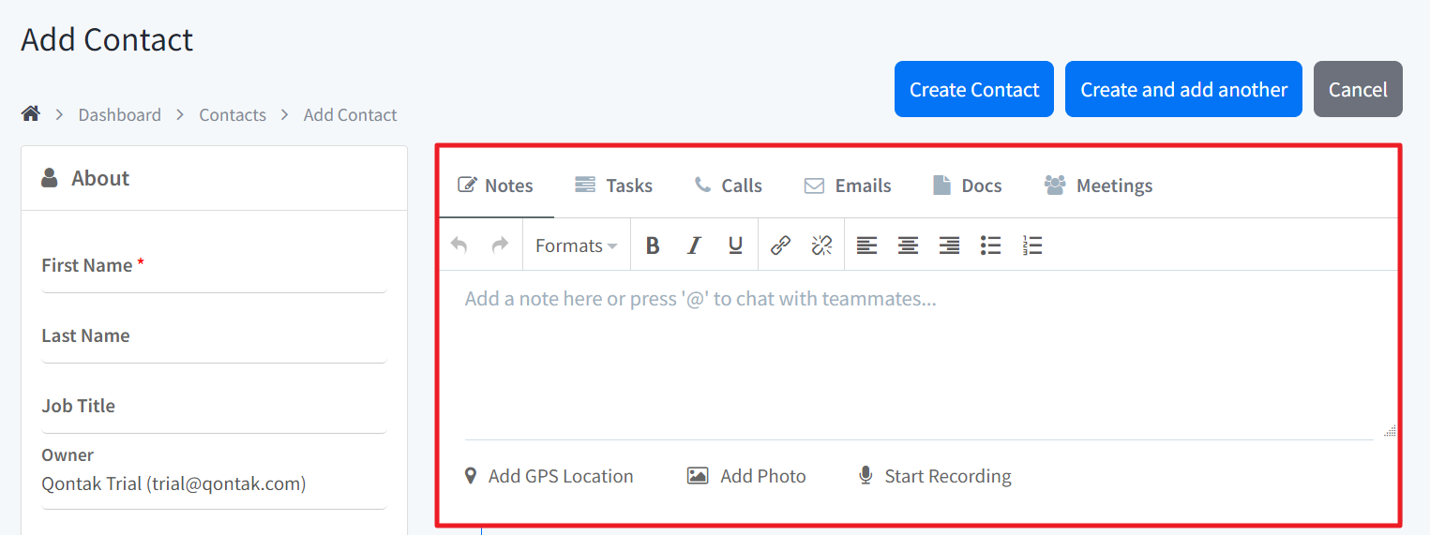1430x535 pixels.
Task: Align note text right
Action: coord(949,245)
